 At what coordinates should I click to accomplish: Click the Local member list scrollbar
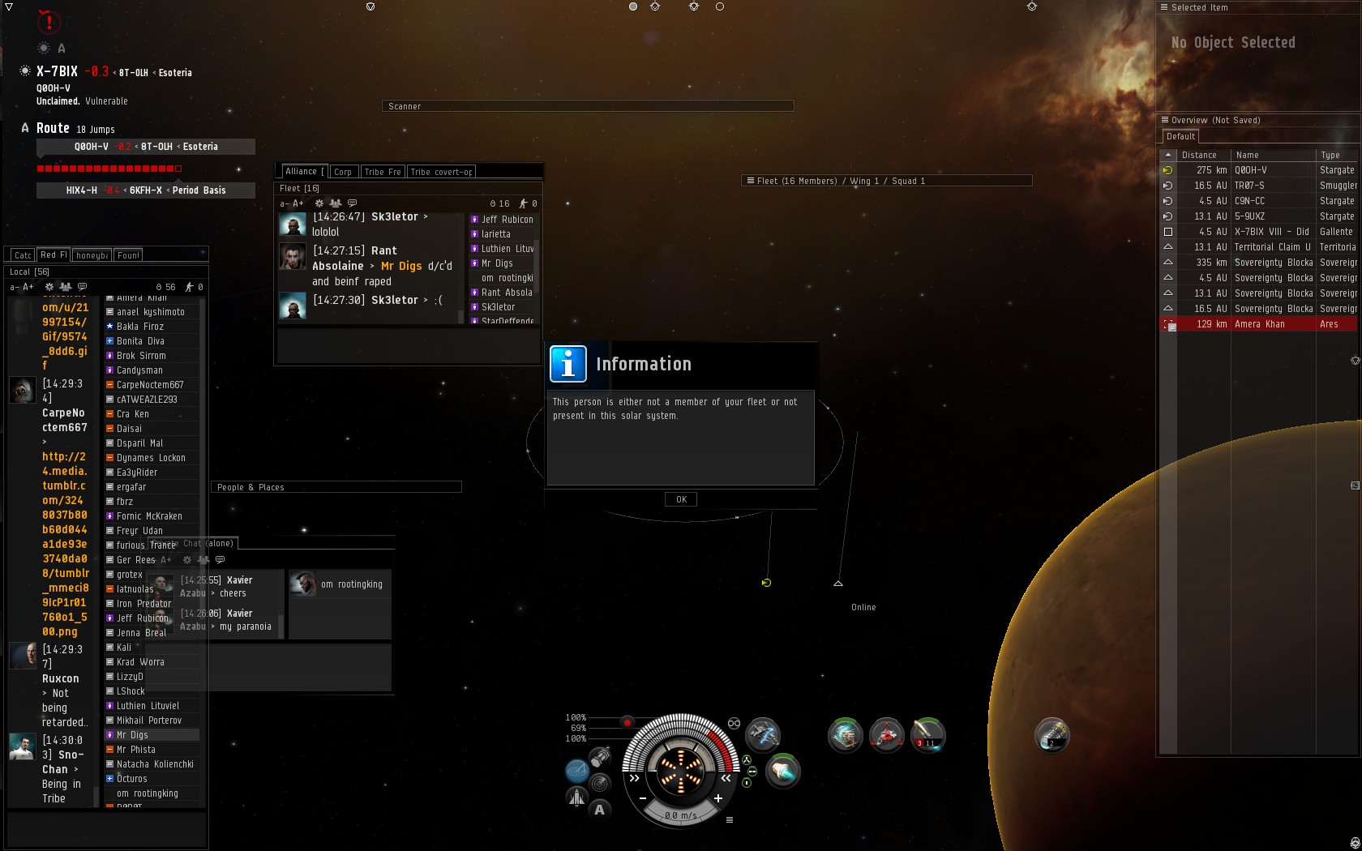pyautogui.click(x=202, y=551)
